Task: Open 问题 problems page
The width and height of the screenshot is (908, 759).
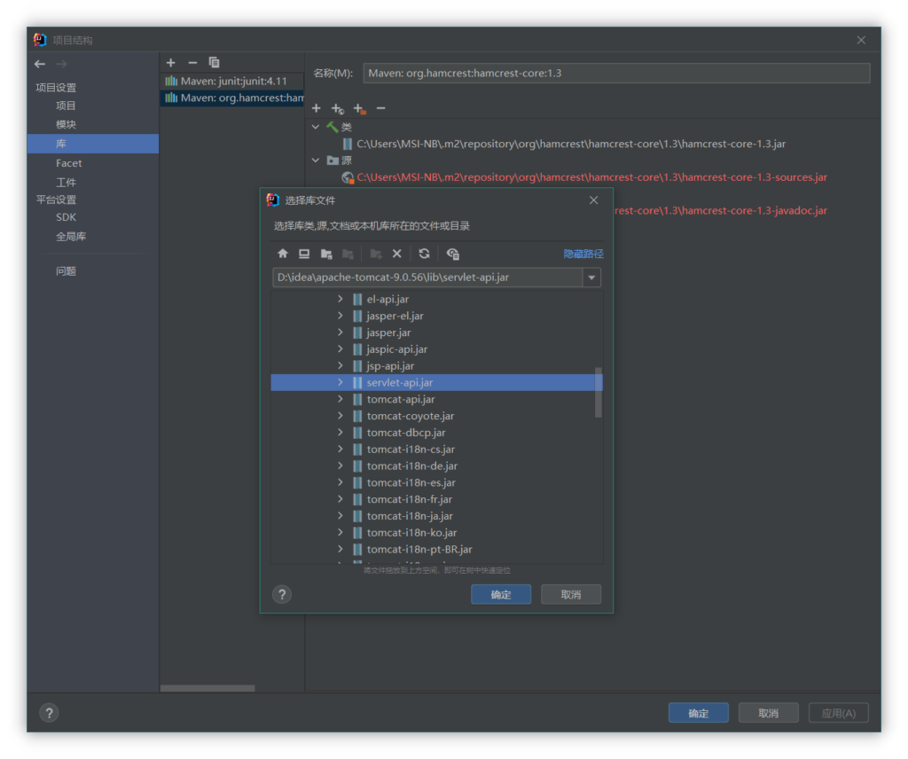Action: [x=66, y=271]
